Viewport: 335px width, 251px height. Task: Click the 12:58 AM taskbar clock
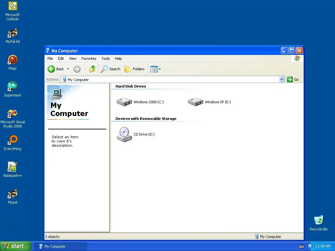(323, 246)
